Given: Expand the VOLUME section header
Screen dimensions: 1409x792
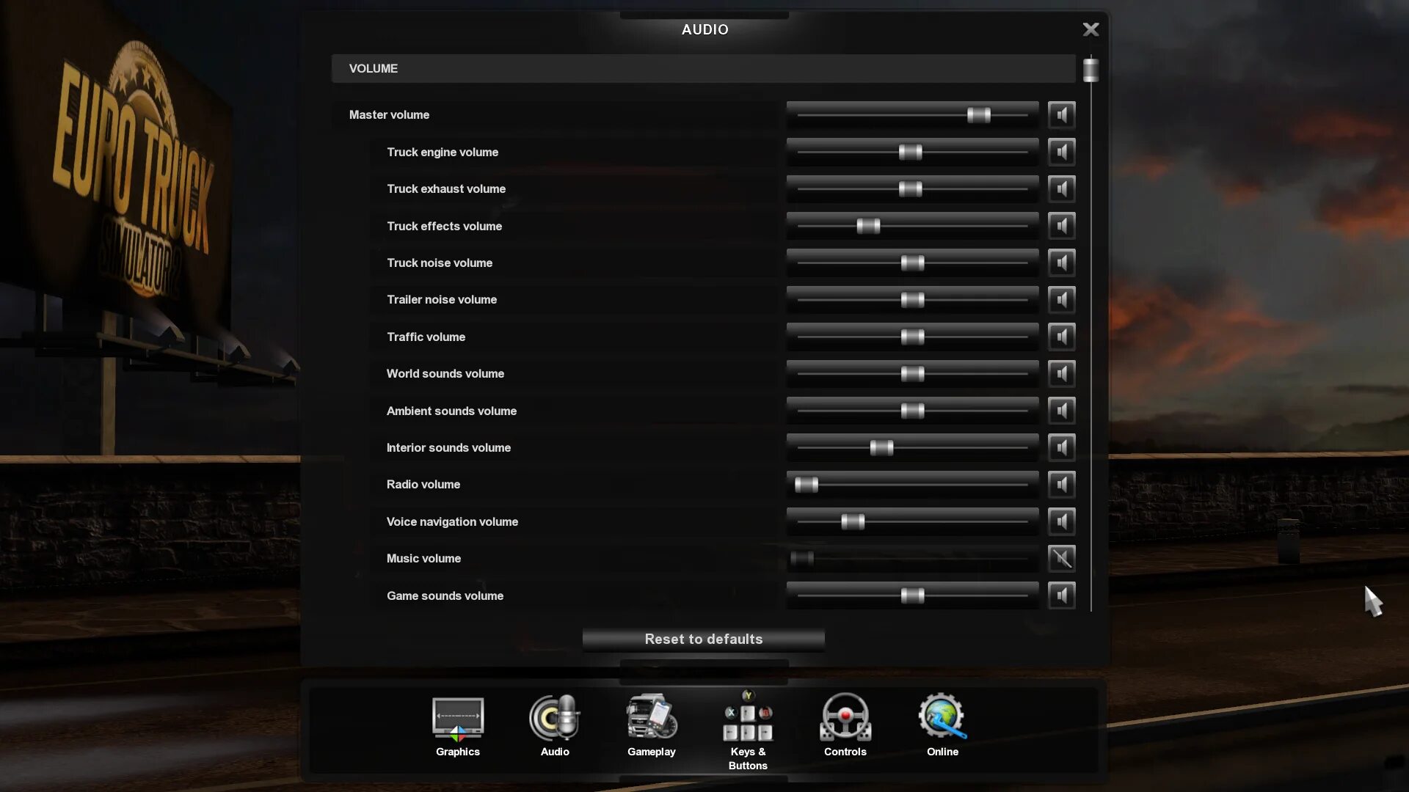Looking at the screenshot, I should pyautogui.click(x=704, y=69).
